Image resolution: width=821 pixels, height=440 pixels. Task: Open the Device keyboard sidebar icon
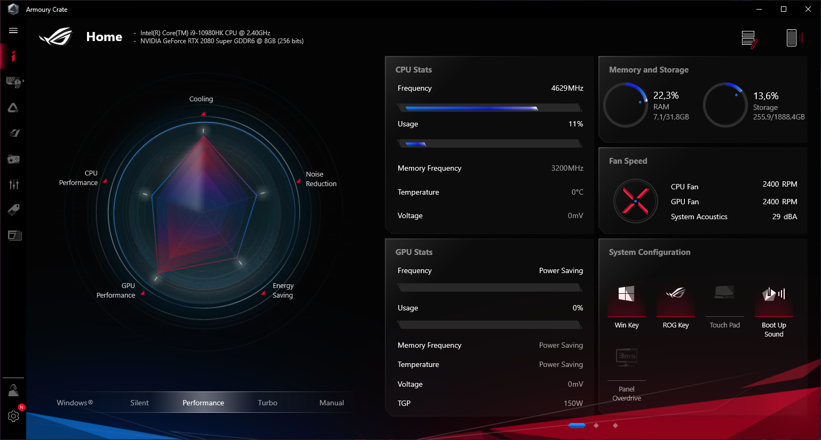[13, 82]
